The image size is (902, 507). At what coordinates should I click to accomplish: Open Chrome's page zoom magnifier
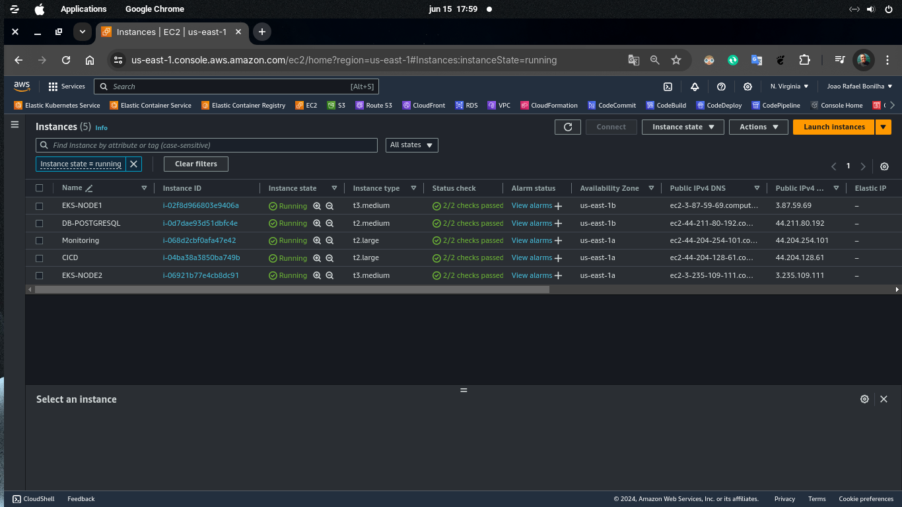pos(655,60)
